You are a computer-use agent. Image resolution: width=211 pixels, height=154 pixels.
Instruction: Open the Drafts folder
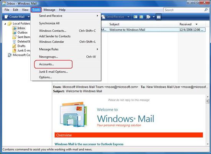(x=21, y=46)
